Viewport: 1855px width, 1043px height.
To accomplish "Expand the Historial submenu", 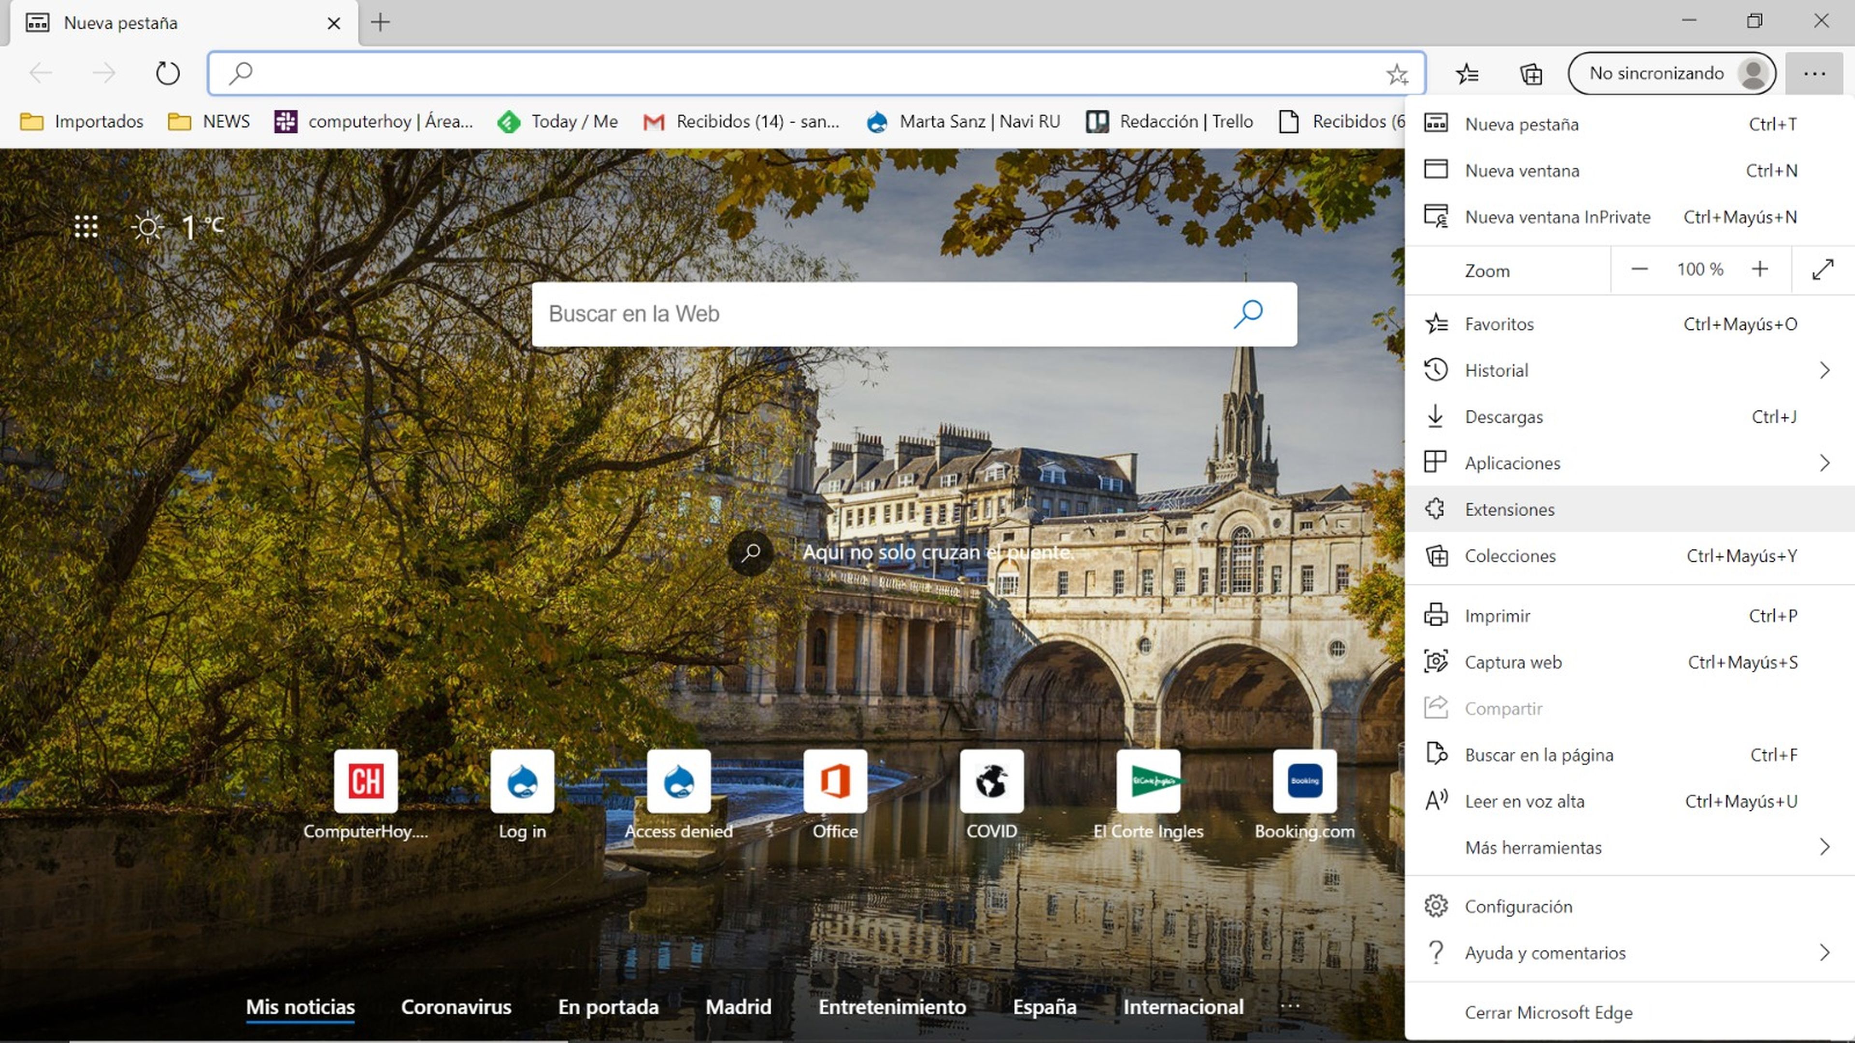I will tap(1824, 371).
